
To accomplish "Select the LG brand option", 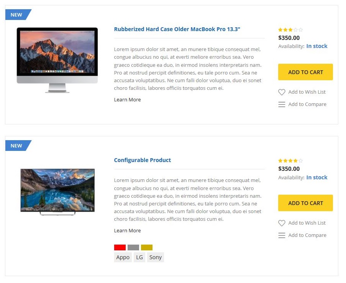I will click(x=139, y=257).
